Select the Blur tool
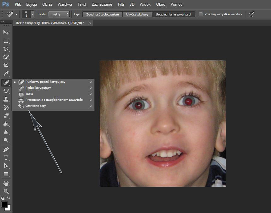This screenshot has width=271, height=213. tap(6, 132)
